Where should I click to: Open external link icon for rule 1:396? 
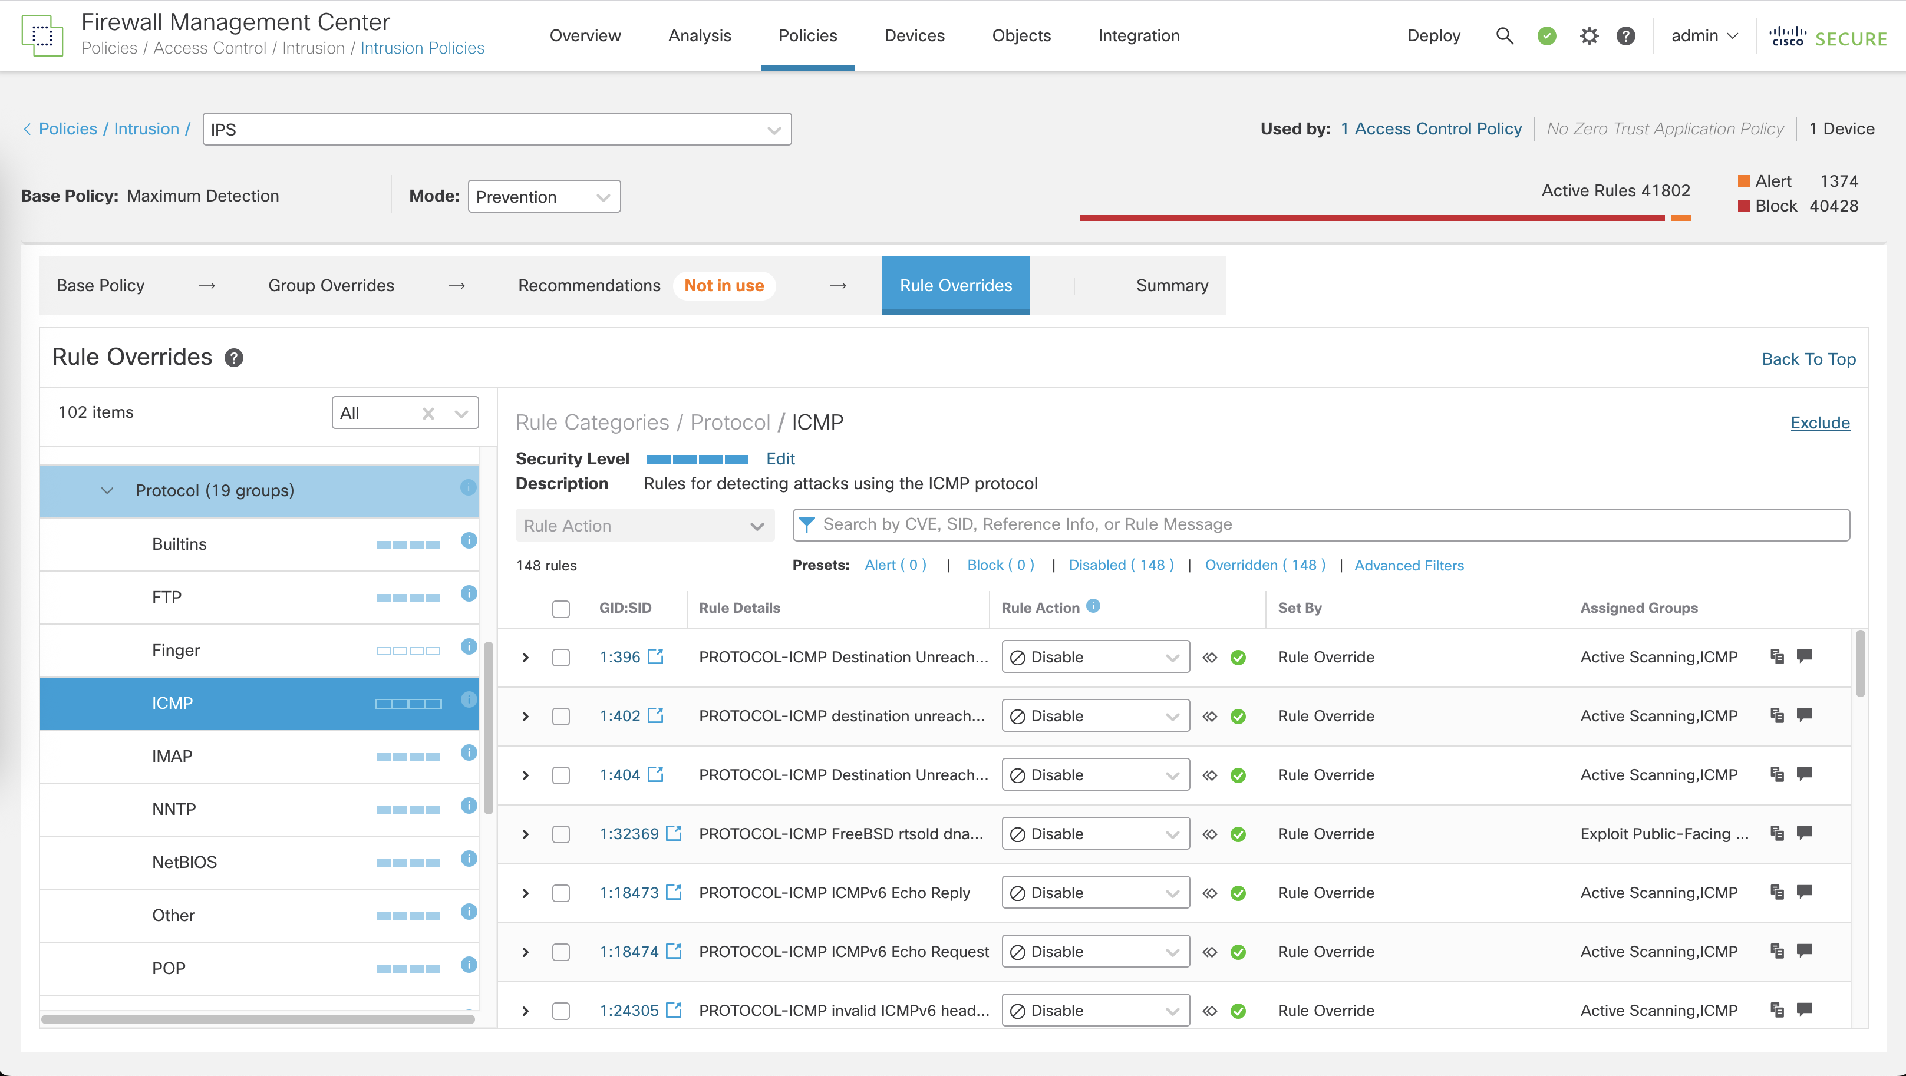(655, 656)
